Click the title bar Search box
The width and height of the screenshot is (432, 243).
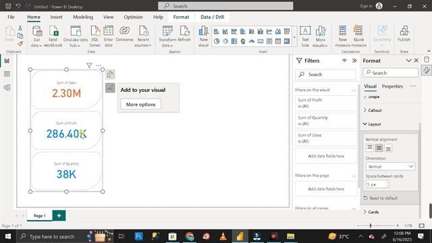pyautogui.click(x=225, y=6)
